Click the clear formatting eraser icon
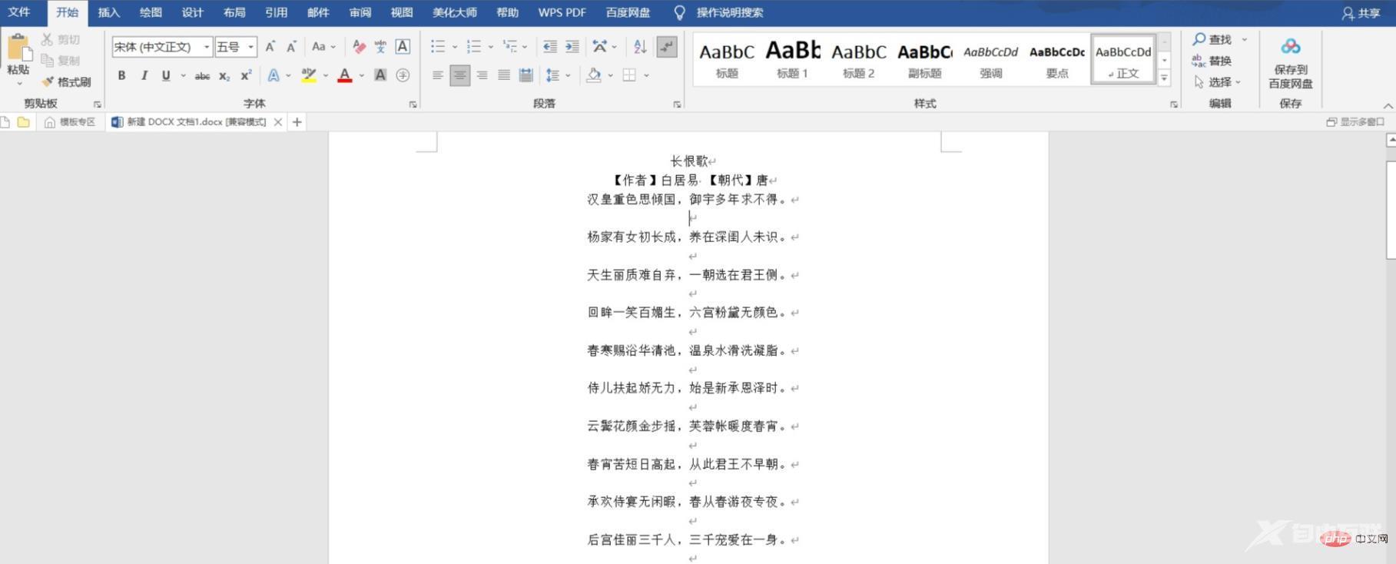 [359, 47]
